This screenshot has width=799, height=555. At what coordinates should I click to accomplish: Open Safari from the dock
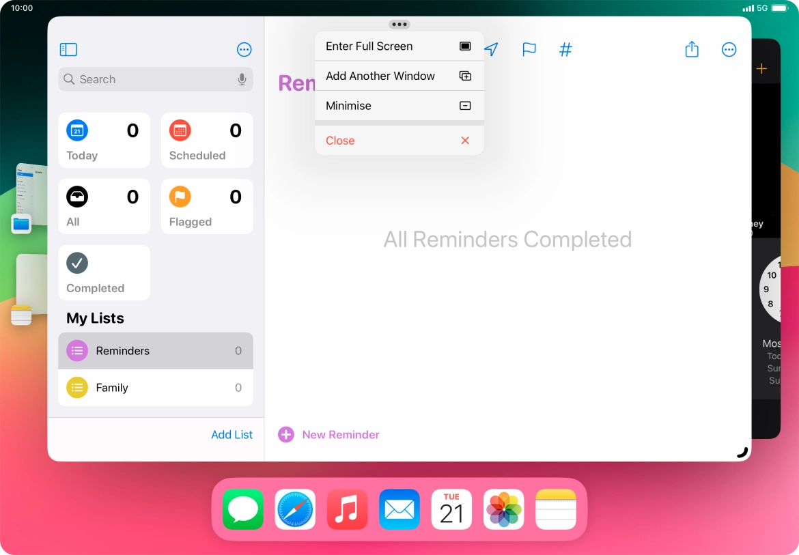(295, 509)
